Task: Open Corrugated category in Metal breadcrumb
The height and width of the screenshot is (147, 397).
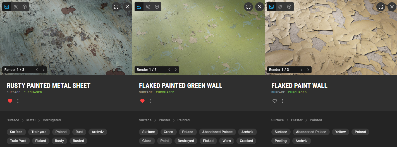Action: click(x=52, y=120)
